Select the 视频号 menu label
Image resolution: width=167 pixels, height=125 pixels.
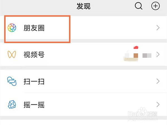34,54
